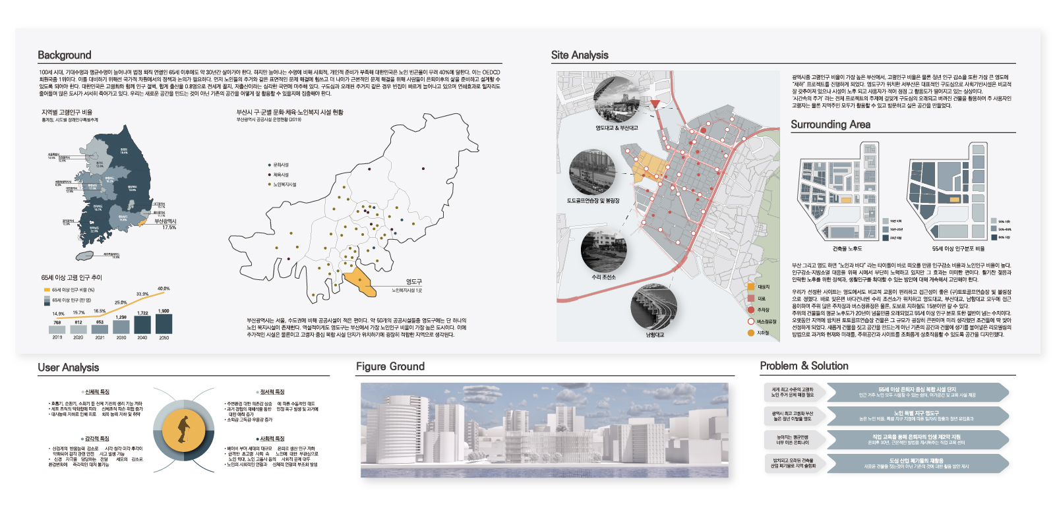
Task: Click the 영도구 label on Busan map
Action: tap(413, 282)
